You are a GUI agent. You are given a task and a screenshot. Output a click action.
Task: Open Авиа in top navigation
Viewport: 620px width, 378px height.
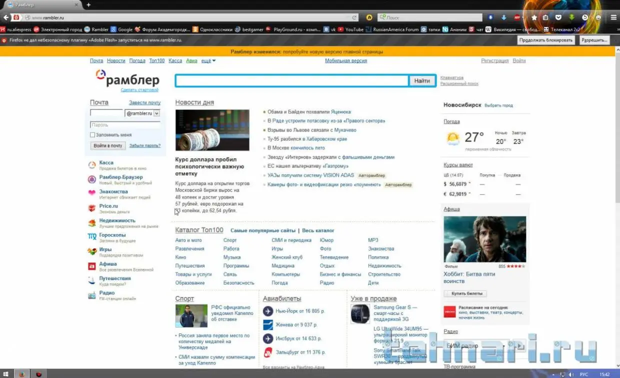(x=191, y=60)
